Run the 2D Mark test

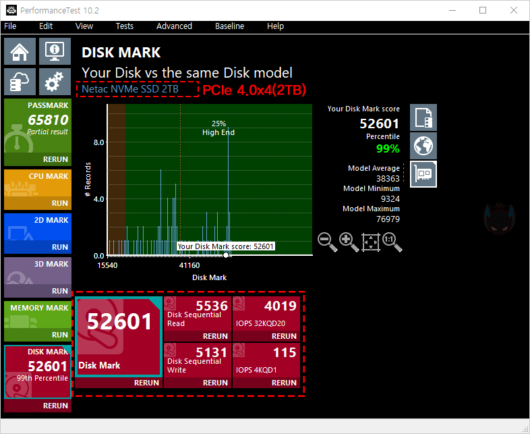(38, 247)
